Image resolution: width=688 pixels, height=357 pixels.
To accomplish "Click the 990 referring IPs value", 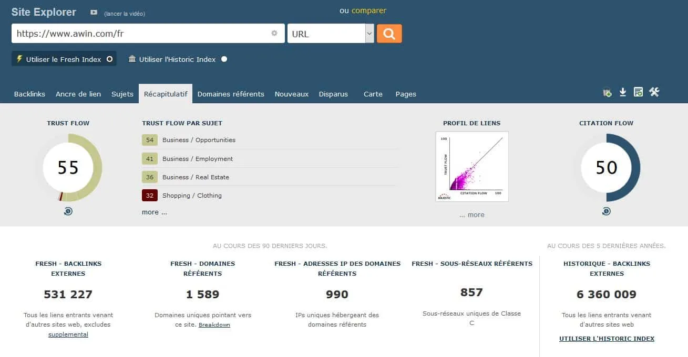I will (337, 295).
